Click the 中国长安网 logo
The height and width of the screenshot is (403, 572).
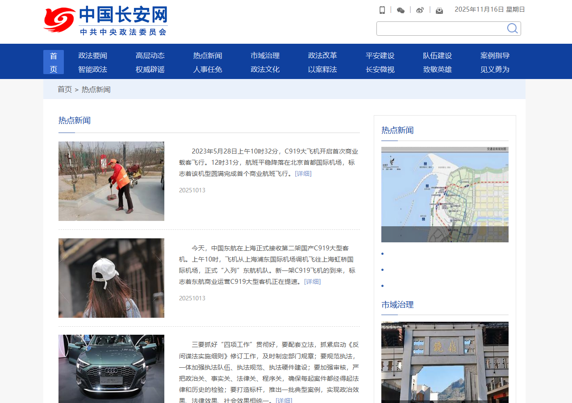point(106,21)
